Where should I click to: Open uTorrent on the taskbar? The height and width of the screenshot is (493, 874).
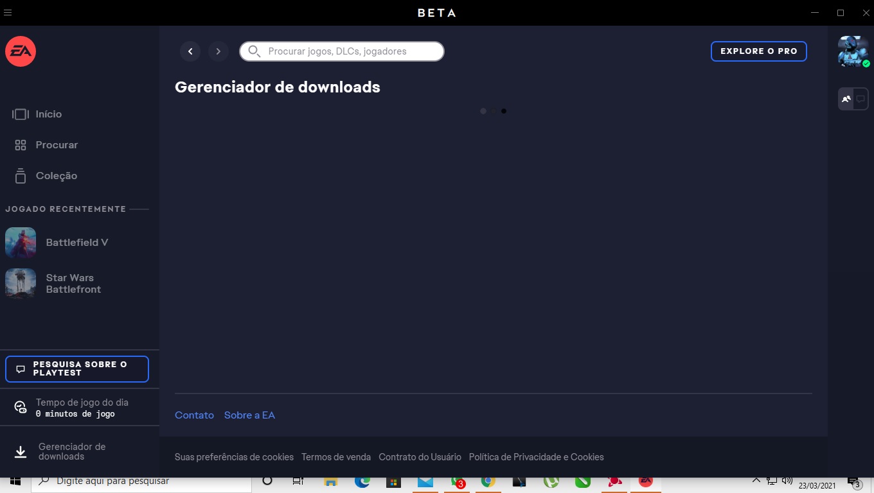coord(551,482)
